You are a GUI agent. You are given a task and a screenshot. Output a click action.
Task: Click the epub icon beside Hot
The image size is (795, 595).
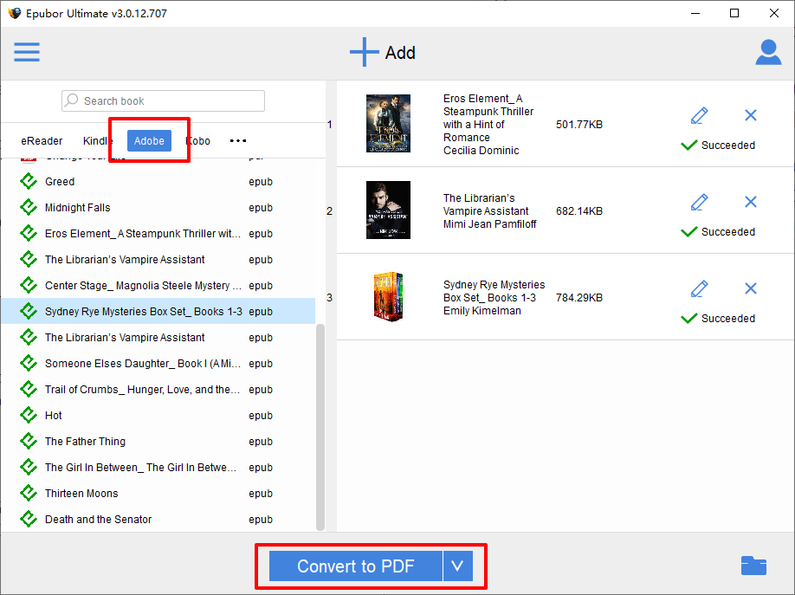[x=29, y=415]
